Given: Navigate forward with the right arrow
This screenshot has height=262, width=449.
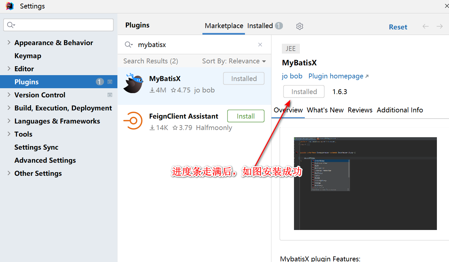Looking at the screenshot, I should point(440,26).
